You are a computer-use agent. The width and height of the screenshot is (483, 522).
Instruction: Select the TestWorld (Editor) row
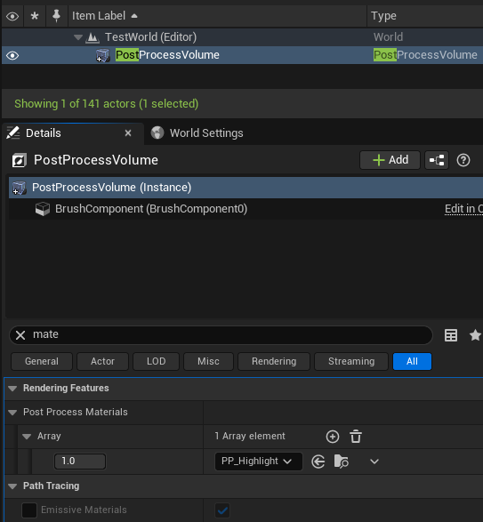pyautogui.click(x=242, y=37)
